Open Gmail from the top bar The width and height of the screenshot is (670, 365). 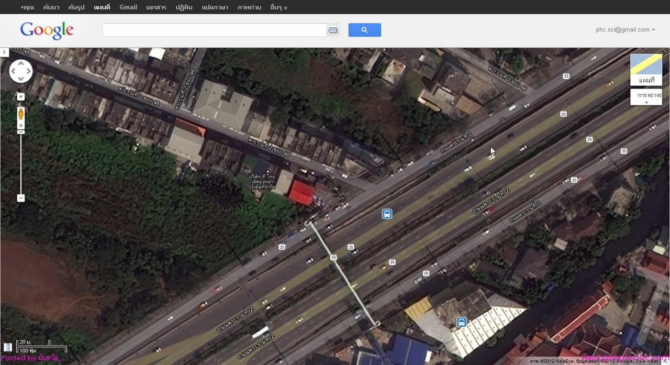pyautogui.click(x=128, y=7)
